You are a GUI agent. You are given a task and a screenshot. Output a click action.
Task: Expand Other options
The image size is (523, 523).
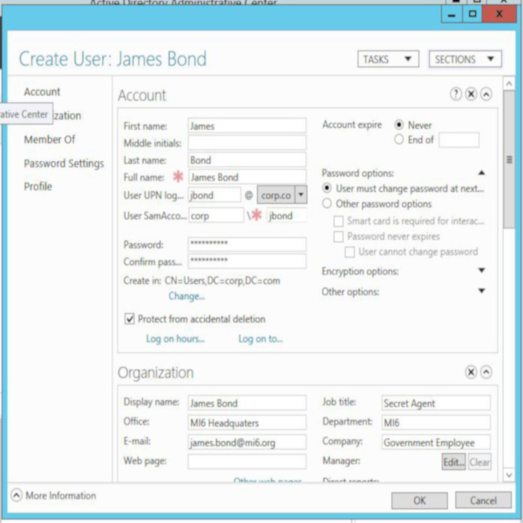coord(481,291)
